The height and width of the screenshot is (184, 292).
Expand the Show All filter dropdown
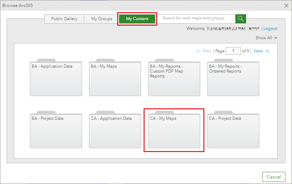pyautogui.click(x=266, y=38)
